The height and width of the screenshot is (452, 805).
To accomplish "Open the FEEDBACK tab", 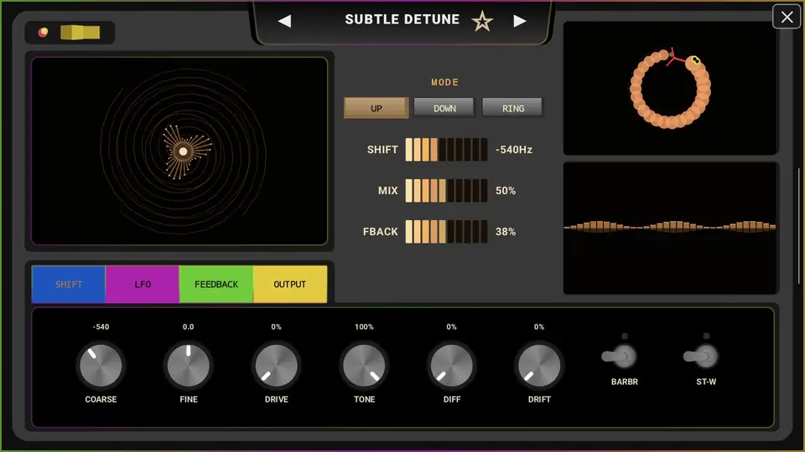I will pyautogui.click(x=216, y=285).
